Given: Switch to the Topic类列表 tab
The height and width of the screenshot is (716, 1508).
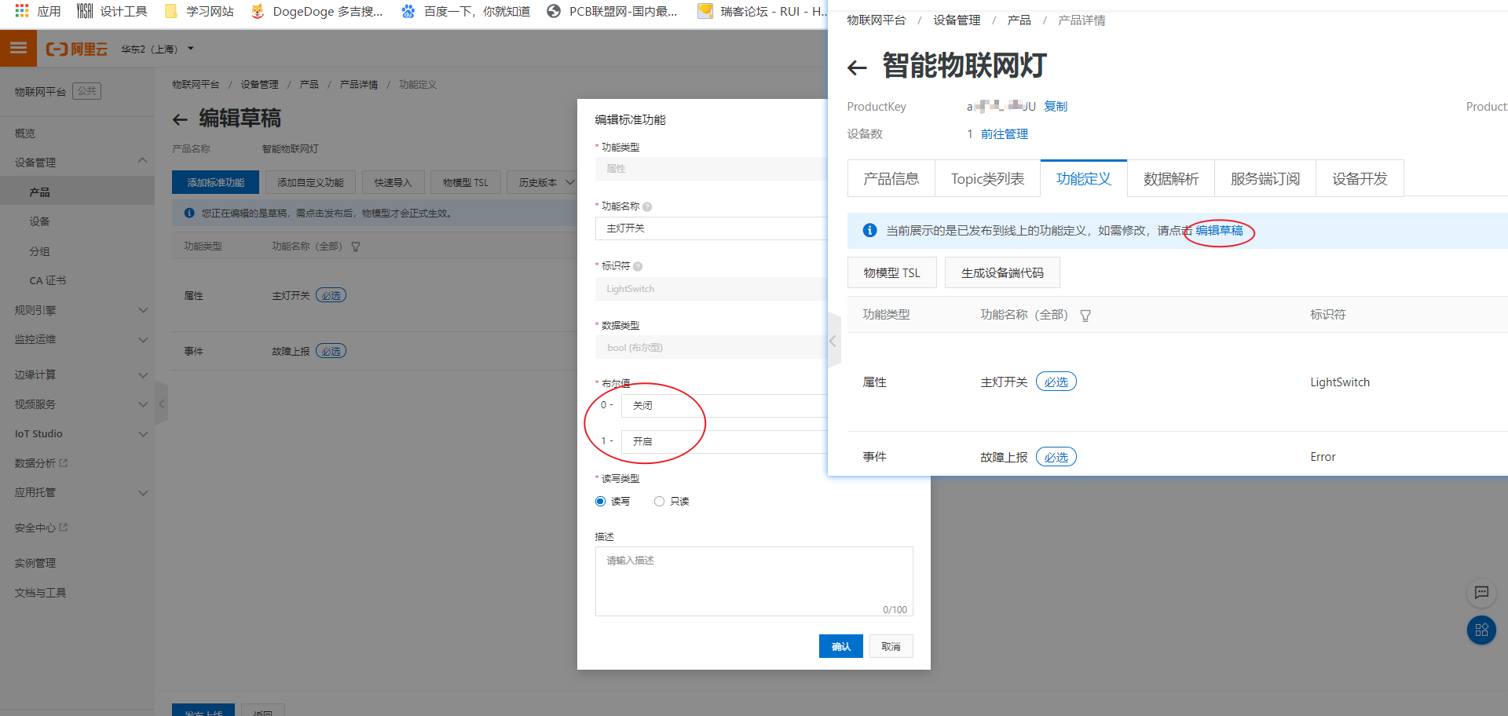Looking at the screenshot, I should coord(987,178).
